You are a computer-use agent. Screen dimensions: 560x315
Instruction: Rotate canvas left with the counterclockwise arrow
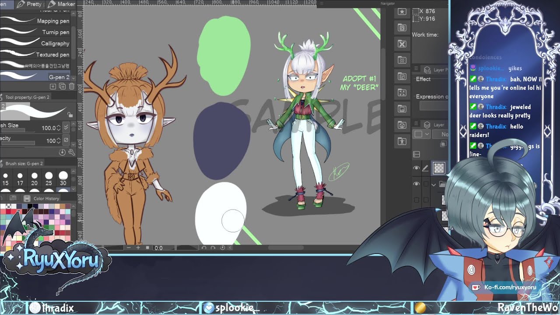tap(203, 248)
